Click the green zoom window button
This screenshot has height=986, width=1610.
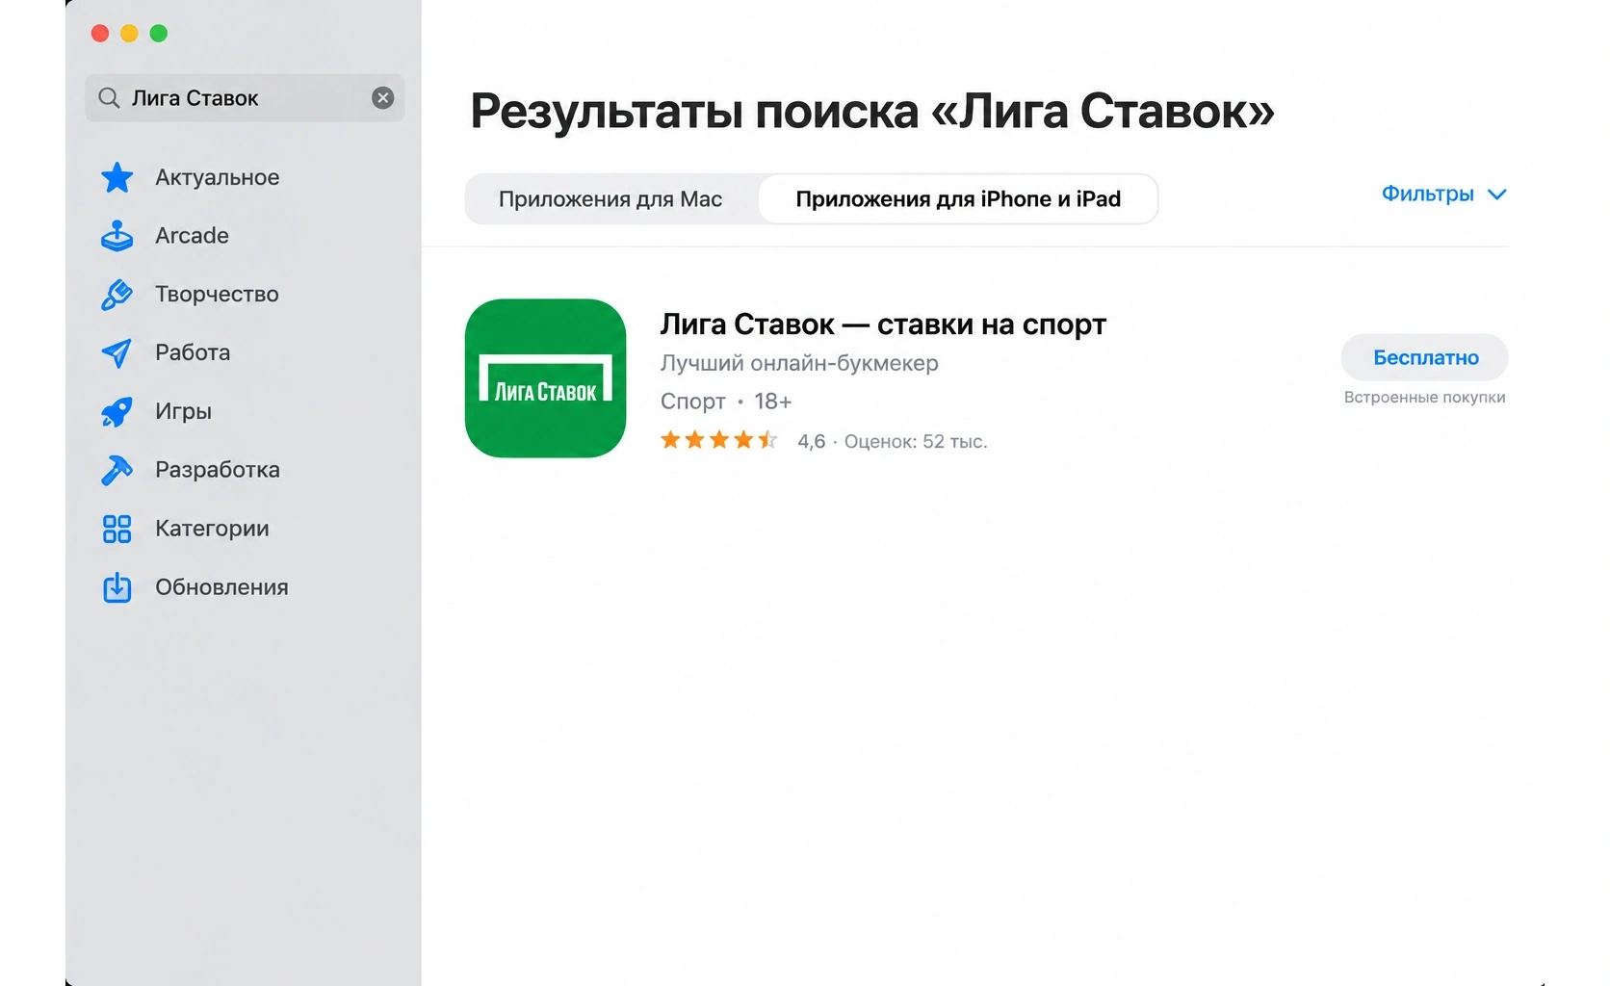[159, 34]
